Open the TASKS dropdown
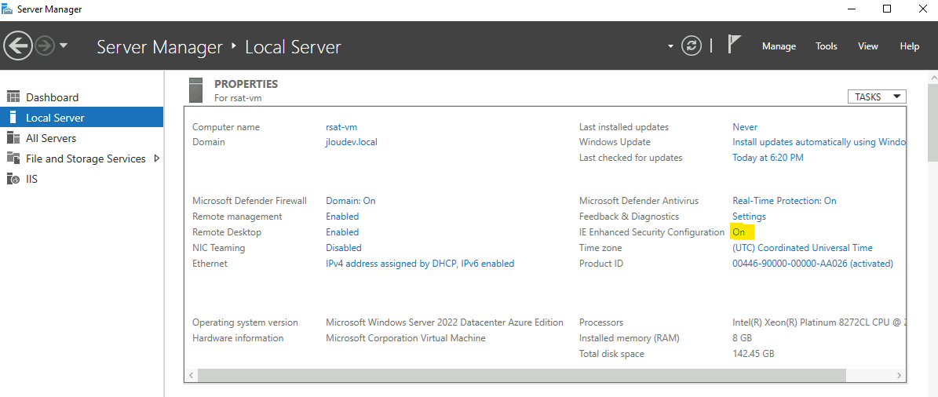Image resolution: width=938 pixels, height=397 pixels. coord(877,97)
